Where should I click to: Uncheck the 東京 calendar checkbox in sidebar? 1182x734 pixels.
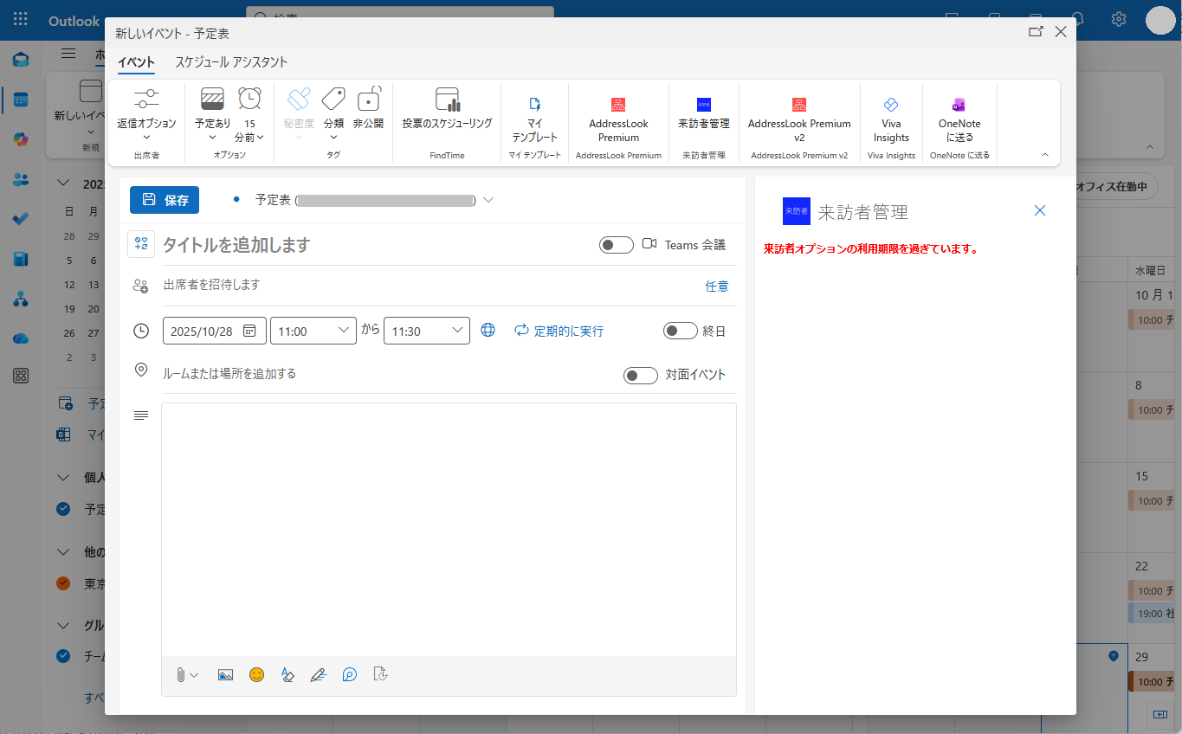tap(63, 583)
